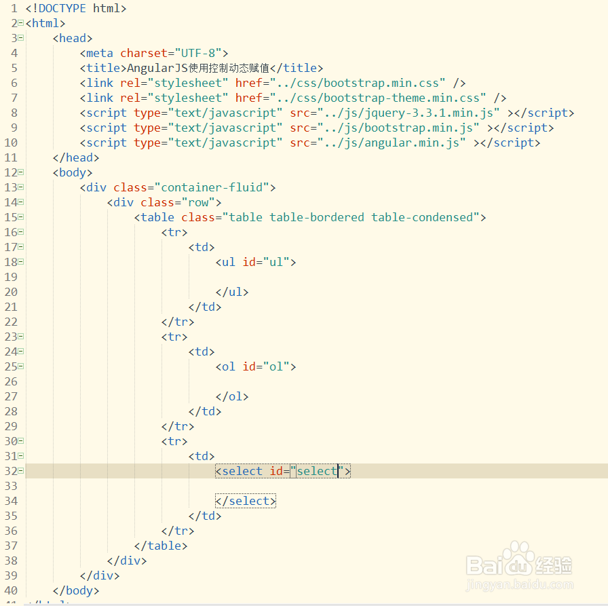Image resolution: width=608 pixels, height=606 pixels.
Task: Click the closing table tag on line 37
Action: (x=161, y=546)
